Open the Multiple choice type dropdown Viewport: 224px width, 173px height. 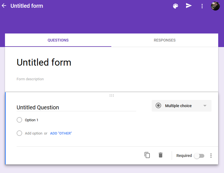(x=178, y=106)
